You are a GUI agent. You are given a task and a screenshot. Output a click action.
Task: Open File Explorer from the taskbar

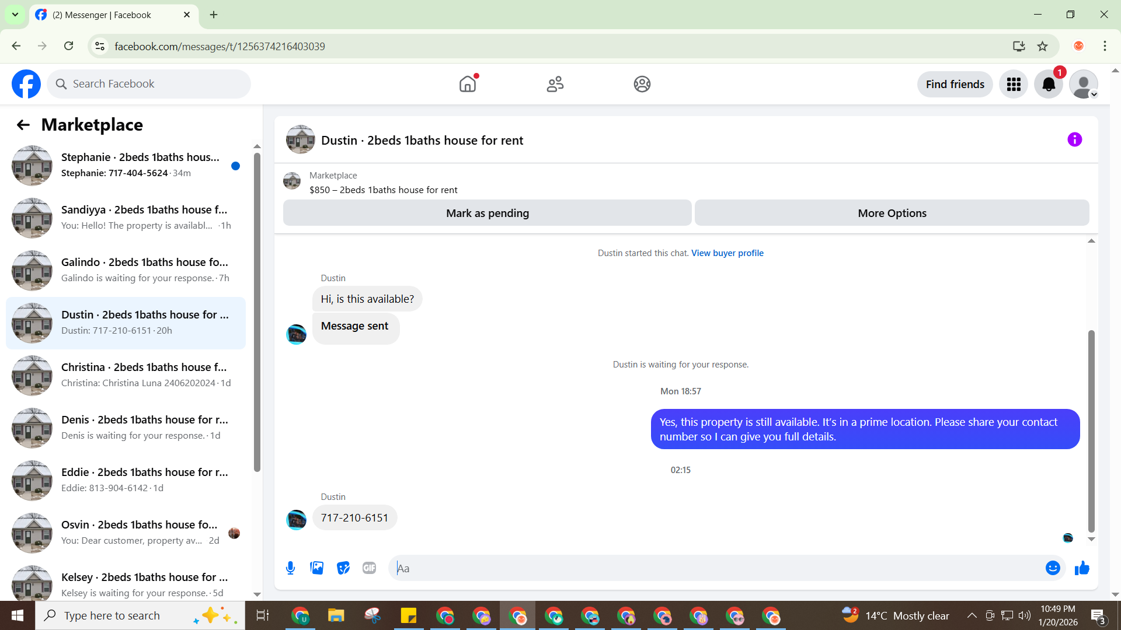click(336, 615)
